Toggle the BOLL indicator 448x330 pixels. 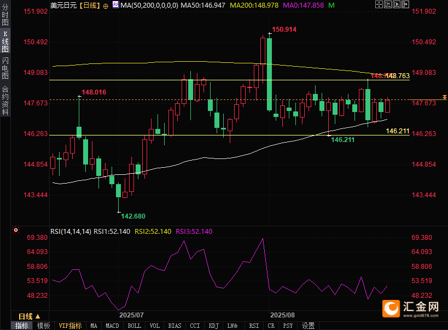click(x=134, y=326)
